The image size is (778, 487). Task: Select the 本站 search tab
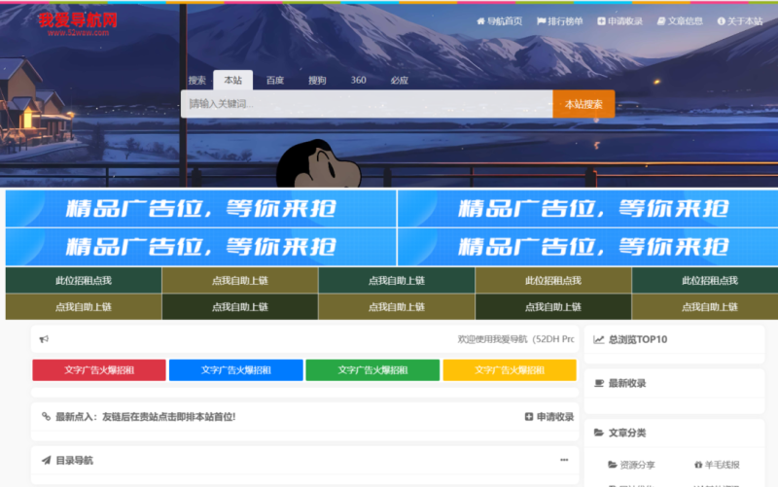click(232, 80)
